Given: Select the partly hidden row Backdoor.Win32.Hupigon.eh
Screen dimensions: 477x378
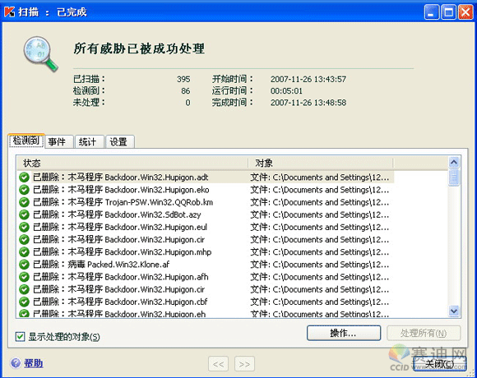Looking at the screenshot, I should (206, 313).
